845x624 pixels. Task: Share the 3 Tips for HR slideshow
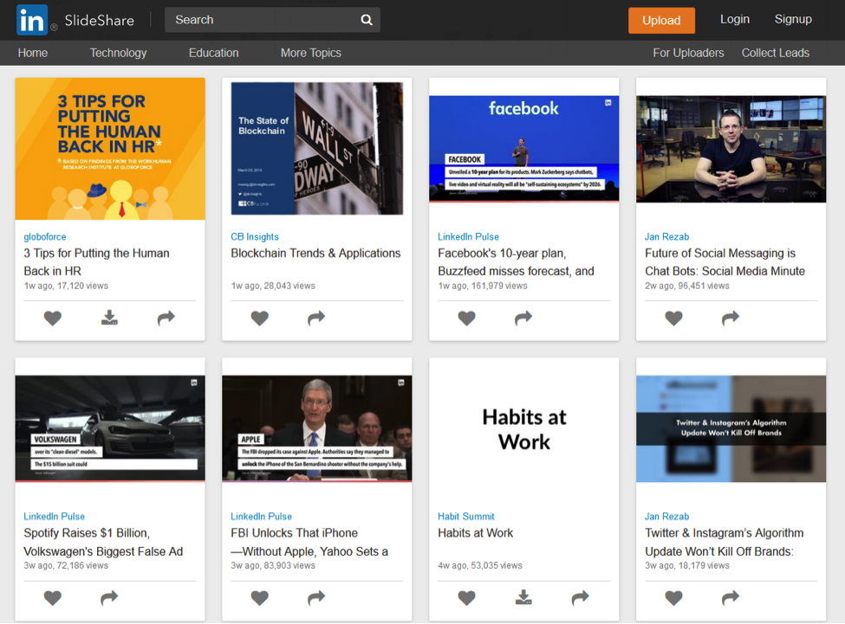[166, 318]
